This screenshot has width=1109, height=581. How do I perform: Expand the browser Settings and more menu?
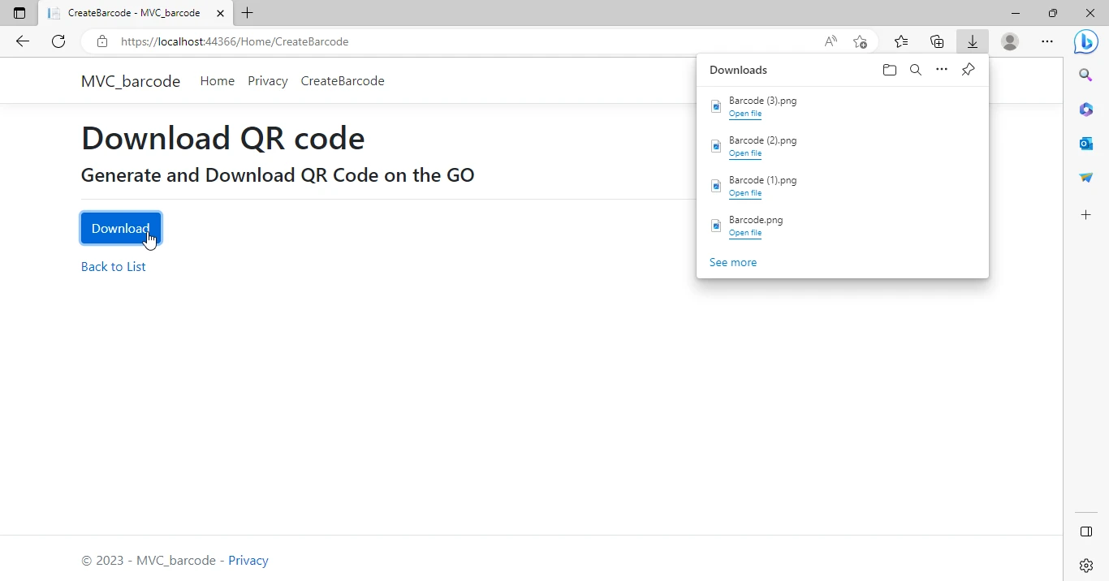coord(1047,41)
